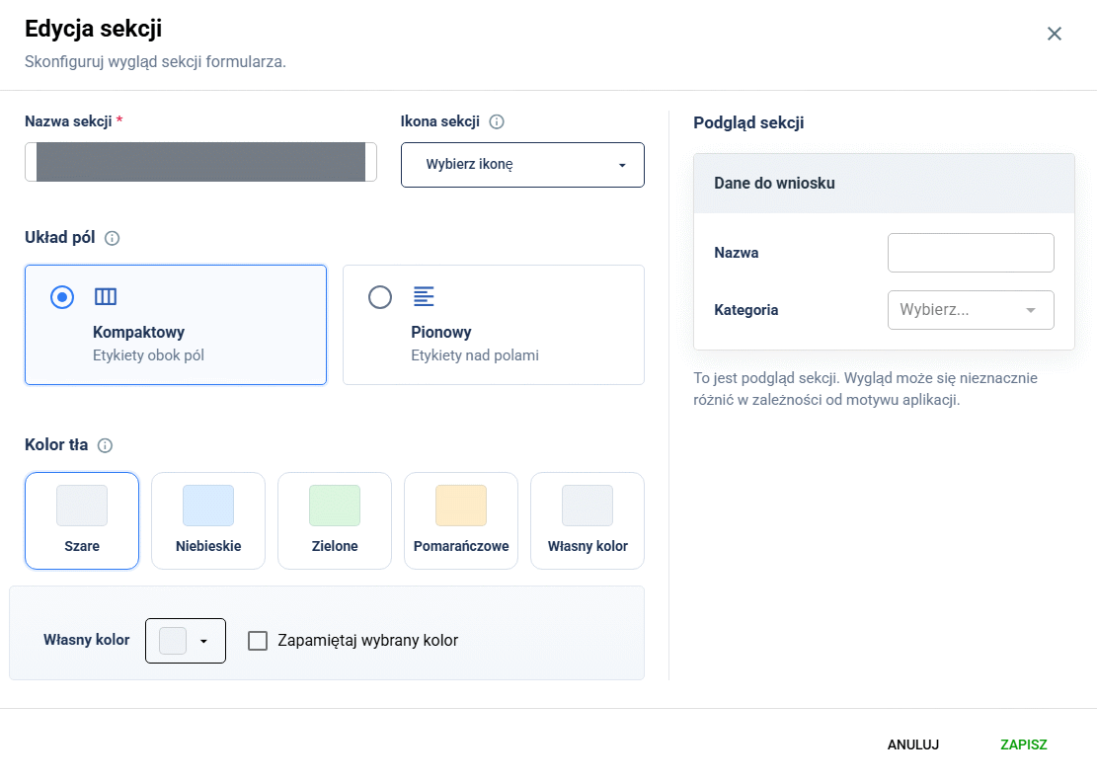Click the Nazwa sekcji input field

pyautogui.click(x=200, y=162)
